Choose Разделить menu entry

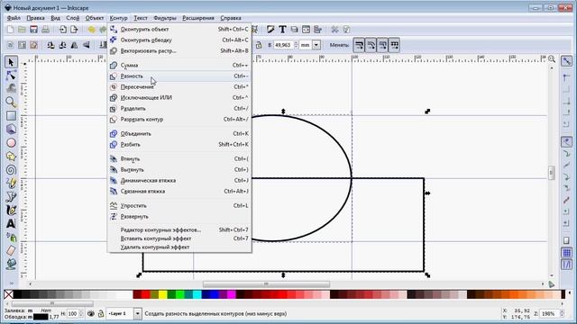(179, 109)
